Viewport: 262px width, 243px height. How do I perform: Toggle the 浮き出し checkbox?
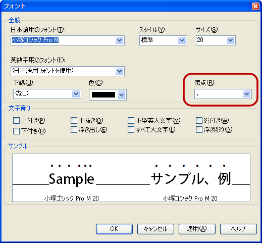click(74, 130)
